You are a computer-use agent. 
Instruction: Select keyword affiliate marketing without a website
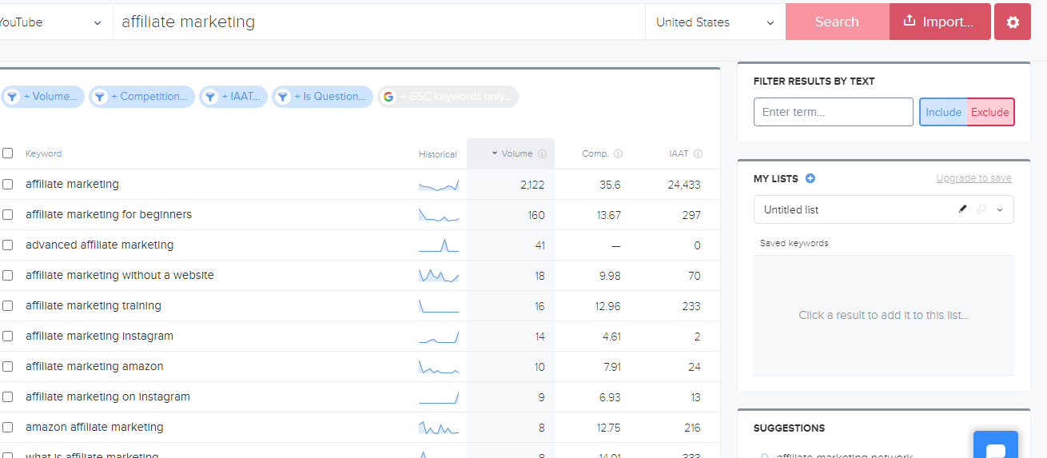point(120,275)
